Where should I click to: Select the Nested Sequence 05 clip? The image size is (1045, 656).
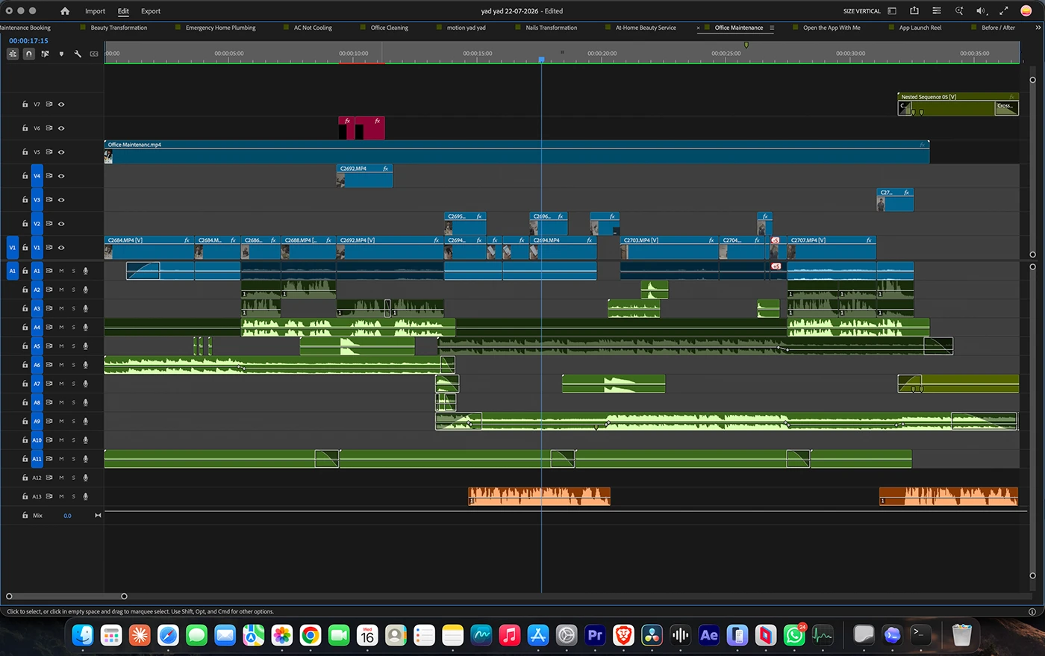[958, 104]
